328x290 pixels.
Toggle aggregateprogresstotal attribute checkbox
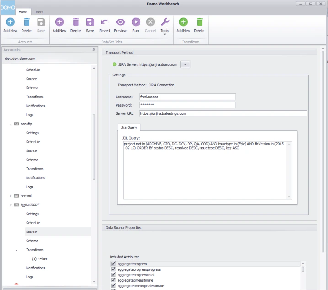click(x=113, y=275)
